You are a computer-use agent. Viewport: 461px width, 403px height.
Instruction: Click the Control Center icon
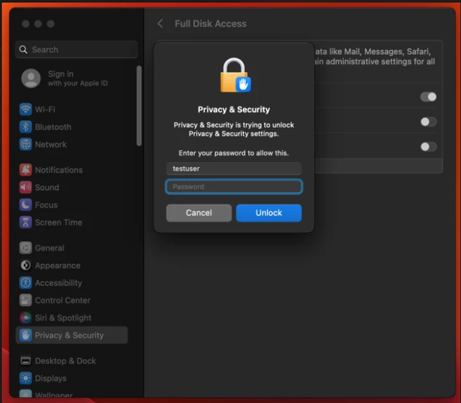pyautogui.click(x=25, y=300)
